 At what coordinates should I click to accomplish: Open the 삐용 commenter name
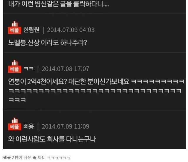point(29,126)
